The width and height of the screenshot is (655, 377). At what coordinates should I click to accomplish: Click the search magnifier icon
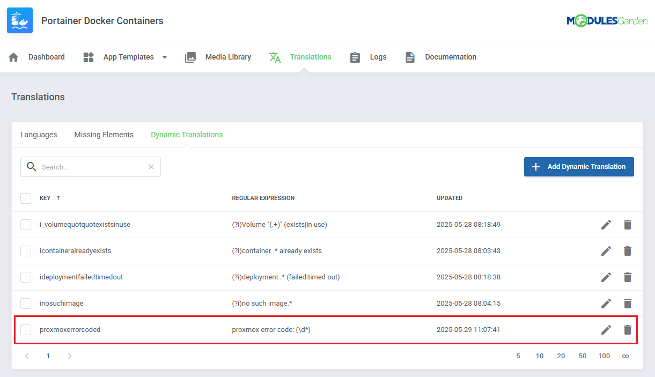coord(32,167)
